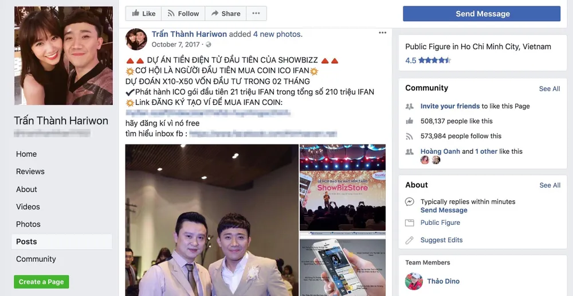
Task: Click Thảo Dino team member avatar
Action: (x=414, y=281)
